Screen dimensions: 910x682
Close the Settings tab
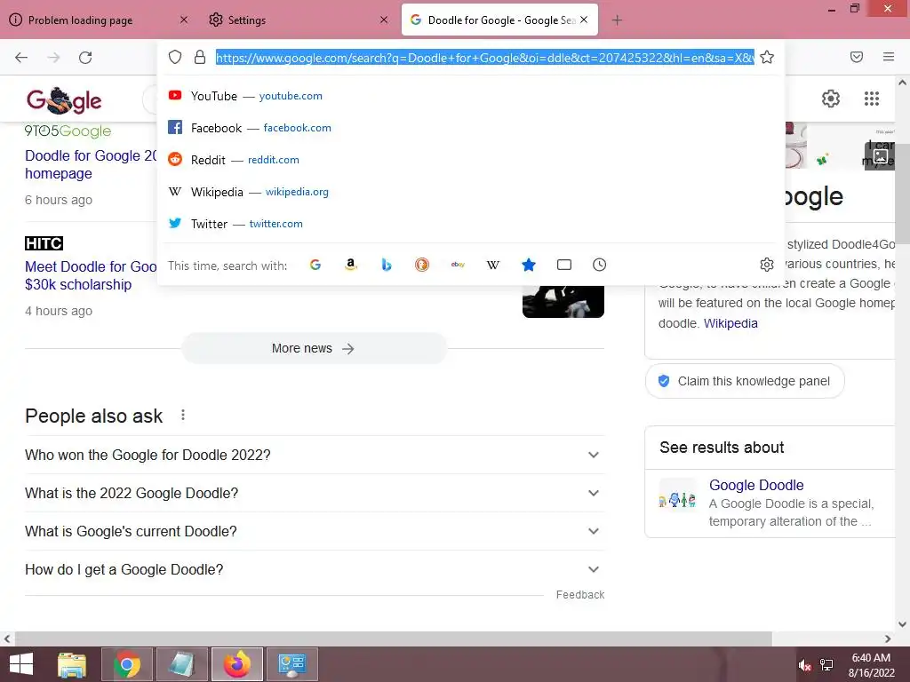coord(384,20)
